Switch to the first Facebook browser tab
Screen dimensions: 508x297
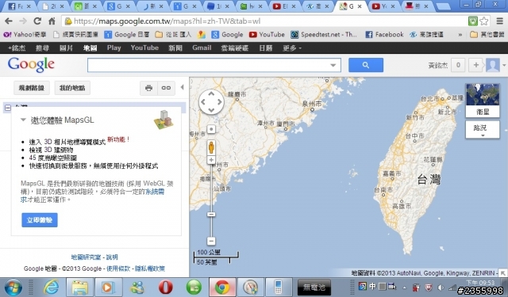click(x=19, y=6)
